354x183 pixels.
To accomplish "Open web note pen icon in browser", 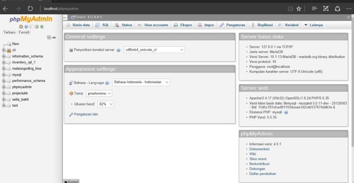I will 326,9.
